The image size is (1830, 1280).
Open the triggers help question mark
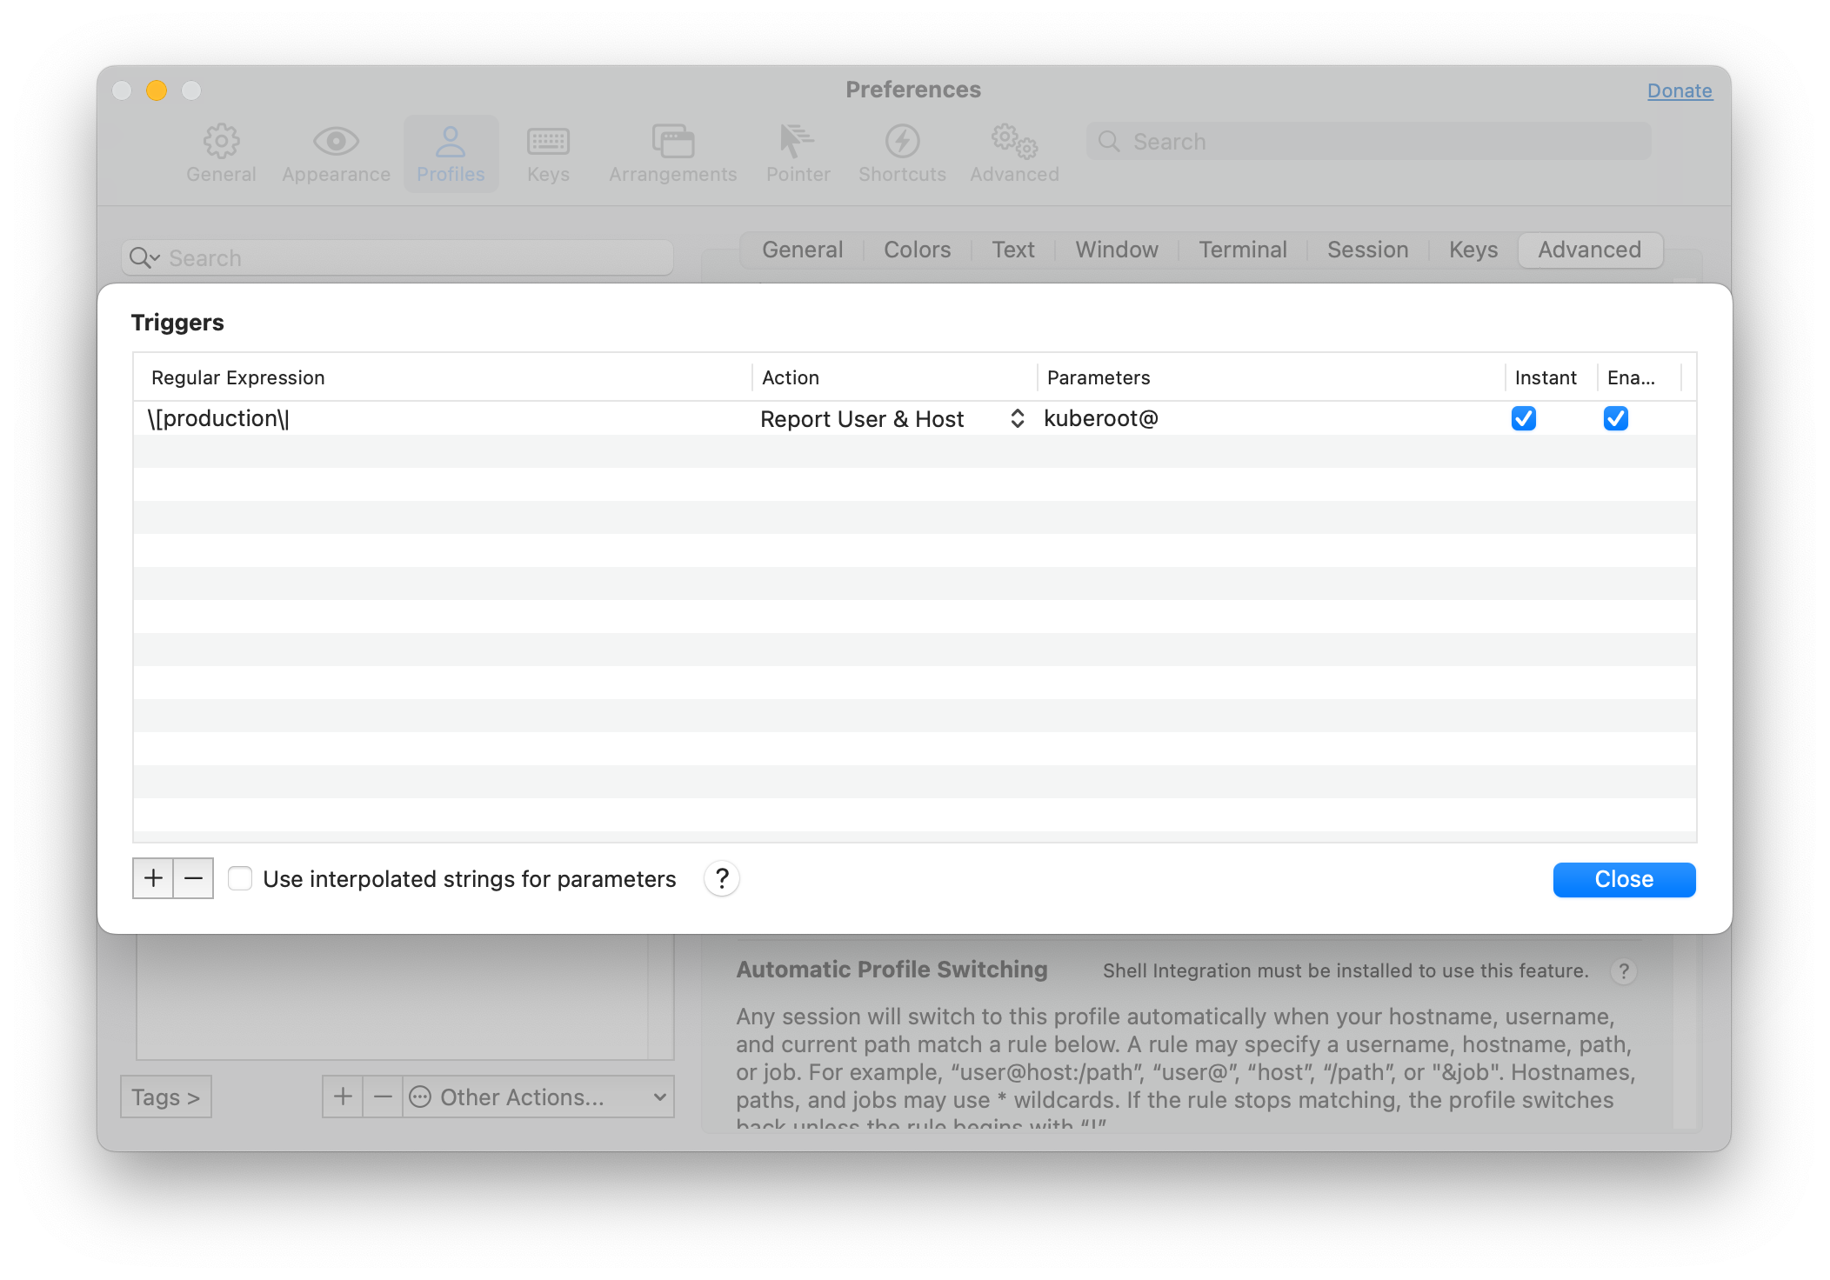coord(722,878)
